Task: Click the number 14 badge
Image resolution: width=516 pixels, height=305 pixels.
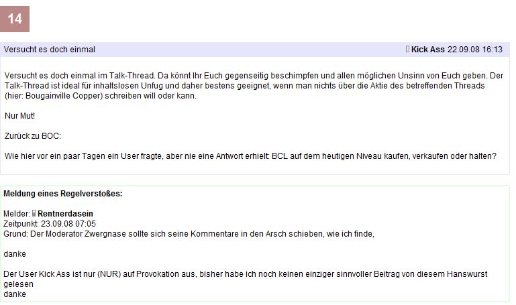Action: 15,19
